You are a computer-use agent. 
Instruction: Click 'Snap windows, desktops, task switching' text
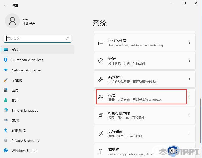point(136,45)
